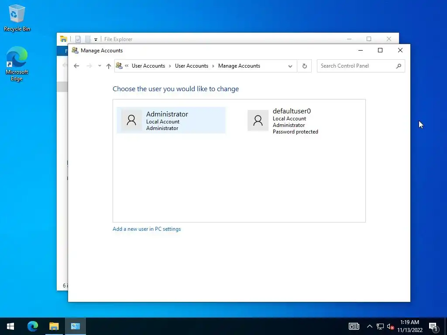Click Control Panel taskbar button
Image resolution: width=447 pixels, height=335 pixels.
click(x=75, y=326)
